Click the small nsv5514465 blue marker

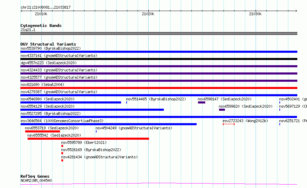pos(127,102)
